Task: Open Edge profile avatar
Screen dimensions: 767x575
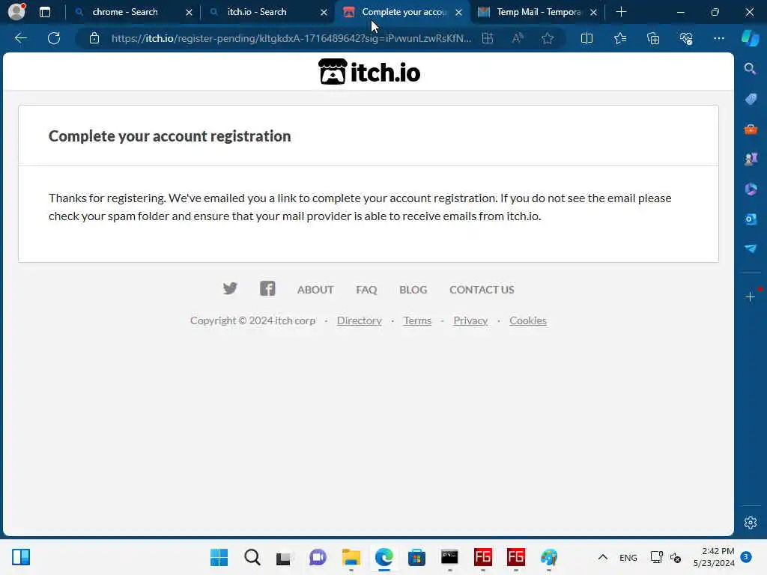Action: click(x=16, y=12)
